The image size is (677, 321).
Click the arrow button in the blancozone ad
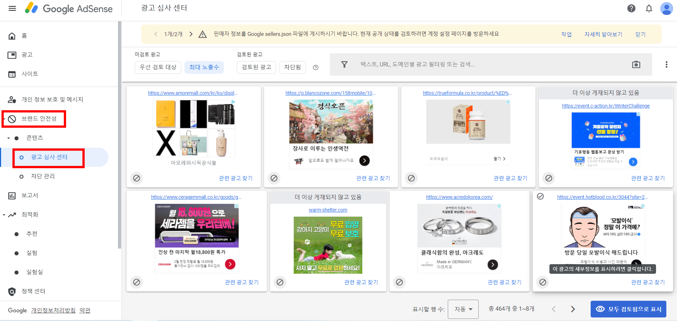(x=364, y=160)
